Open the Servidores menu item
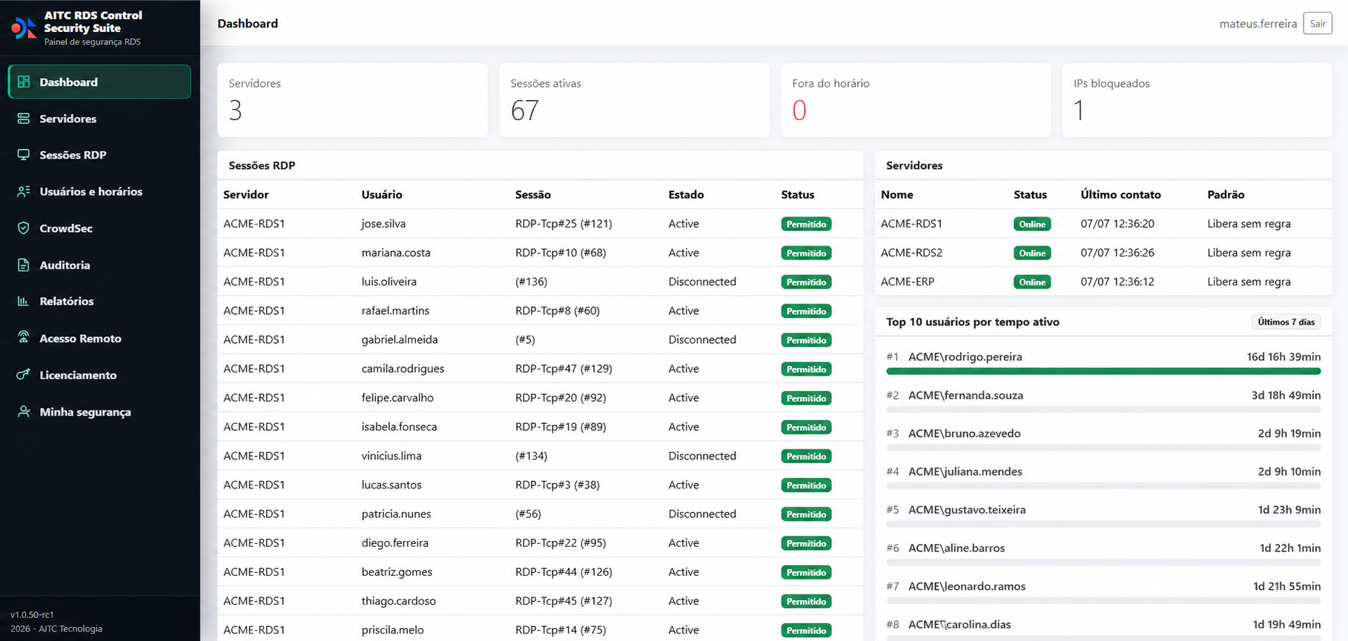1348x641 pixels. coord(99,119)
